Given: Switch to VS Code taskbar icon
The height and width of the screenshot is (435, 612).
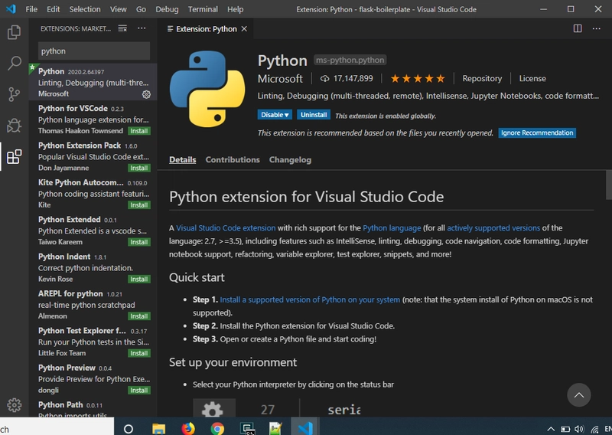Looking at the screenshot, I should tap(305, 428).
